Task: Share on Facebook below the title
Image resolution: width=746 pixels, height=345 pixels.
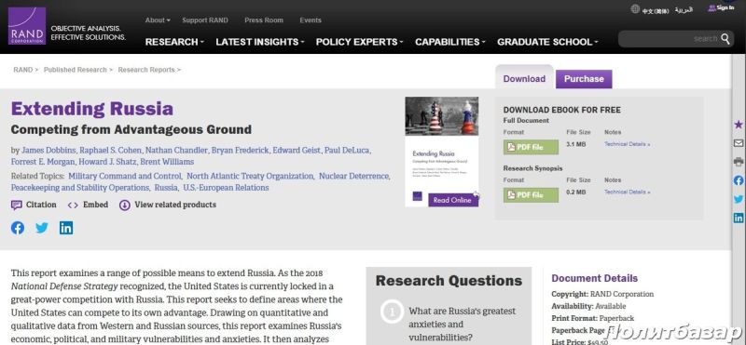Action: [18, 228]
